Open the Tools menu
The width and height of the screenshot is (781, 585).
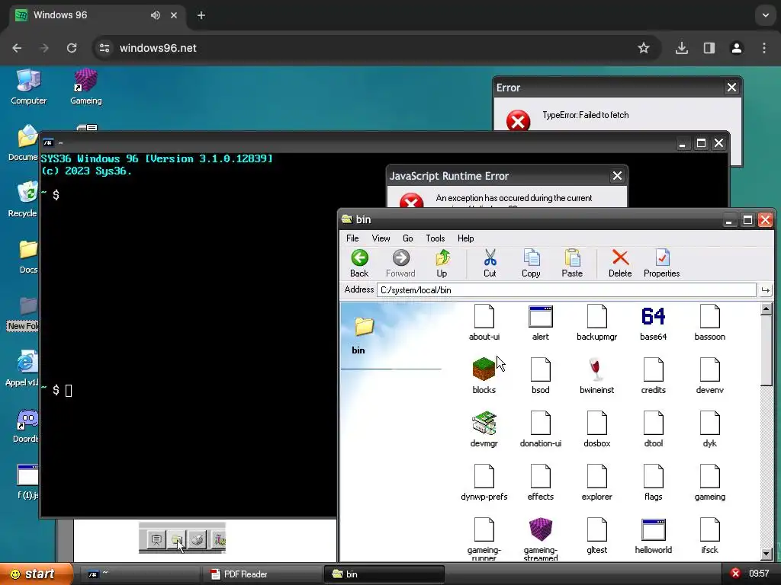pyautogui.click(x=435, y=238)
